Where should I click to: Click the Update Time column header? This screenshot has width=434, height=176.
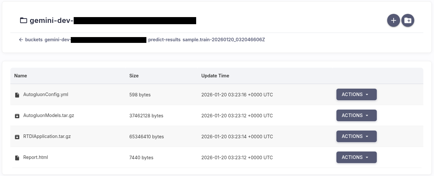[215, 76]
